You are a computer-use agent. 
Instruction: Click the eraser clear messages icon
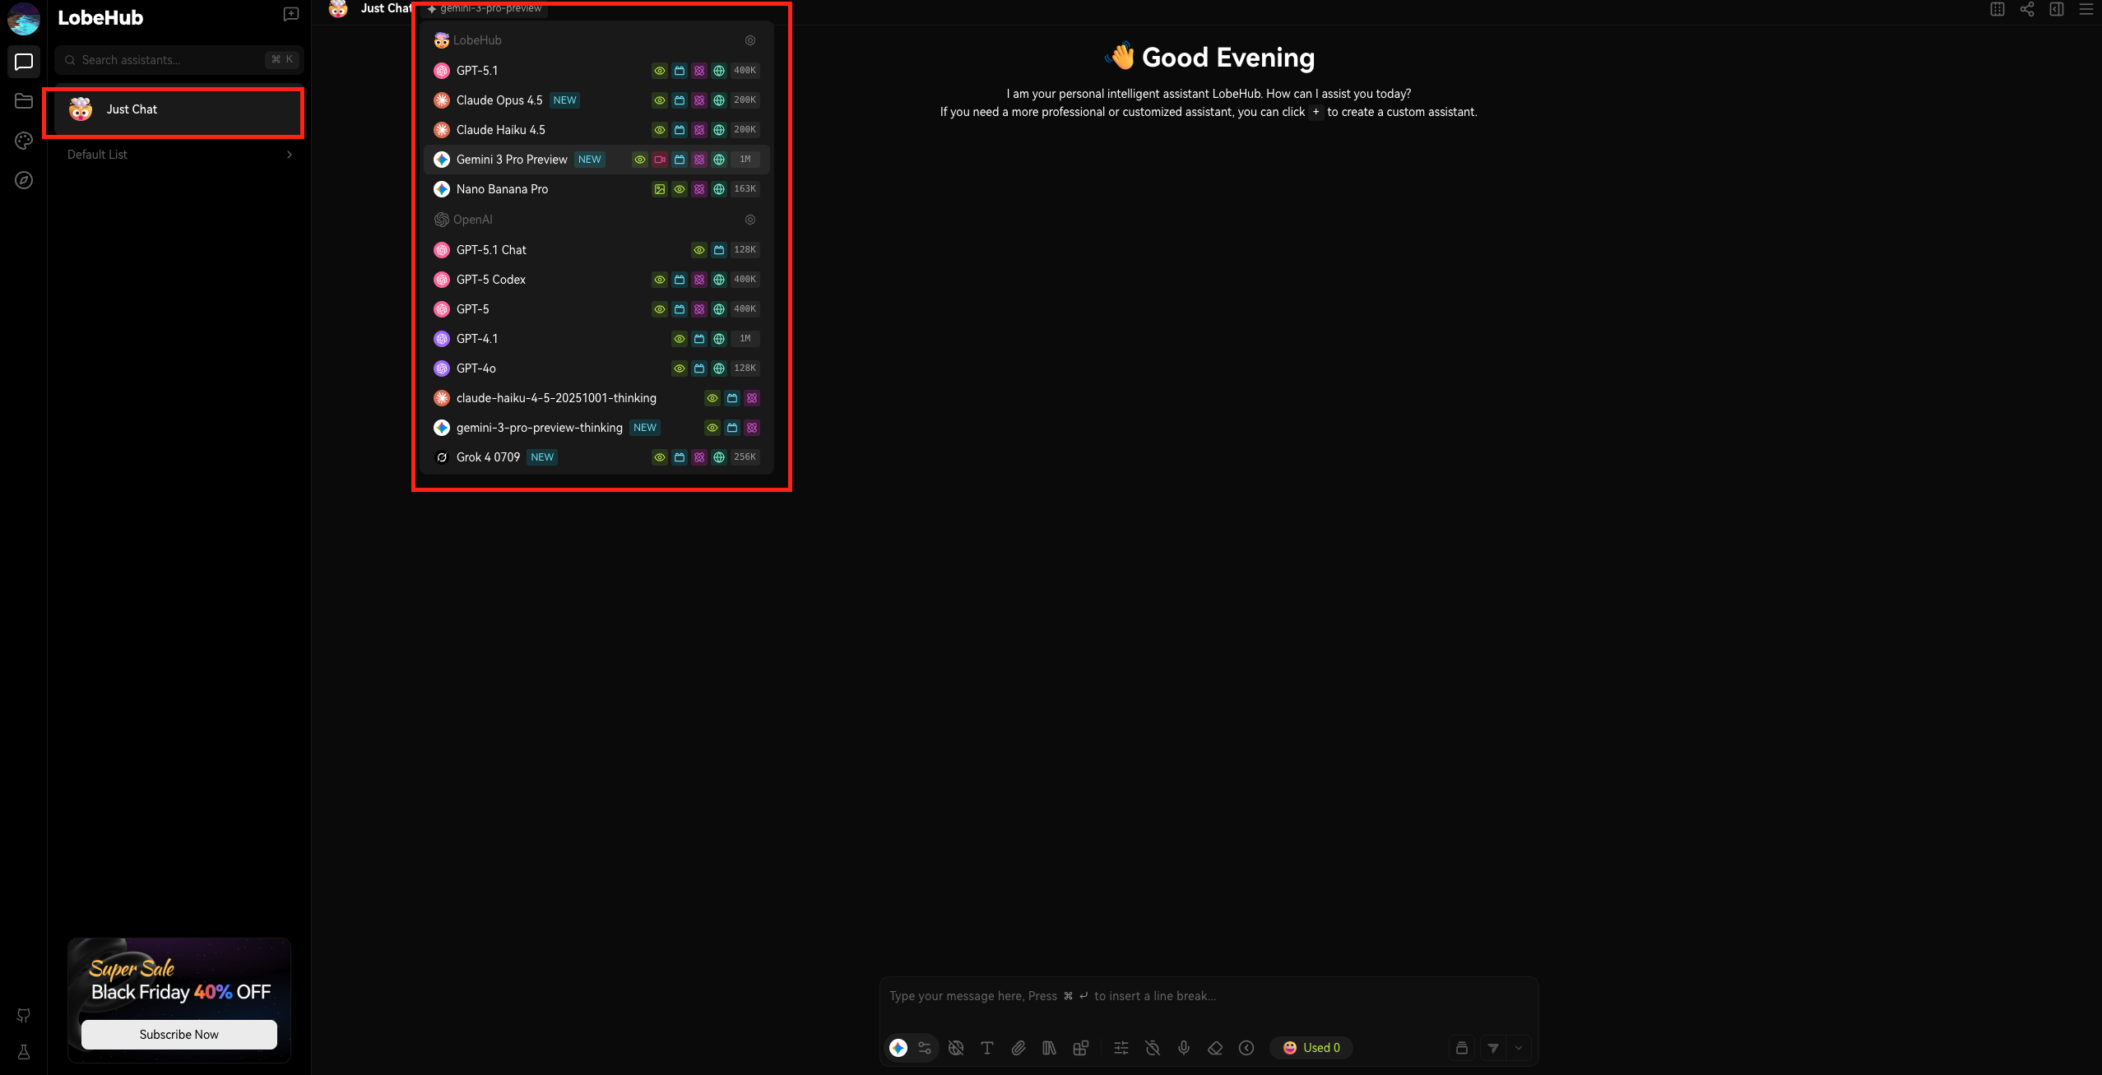click(x=1214, y=1047)
